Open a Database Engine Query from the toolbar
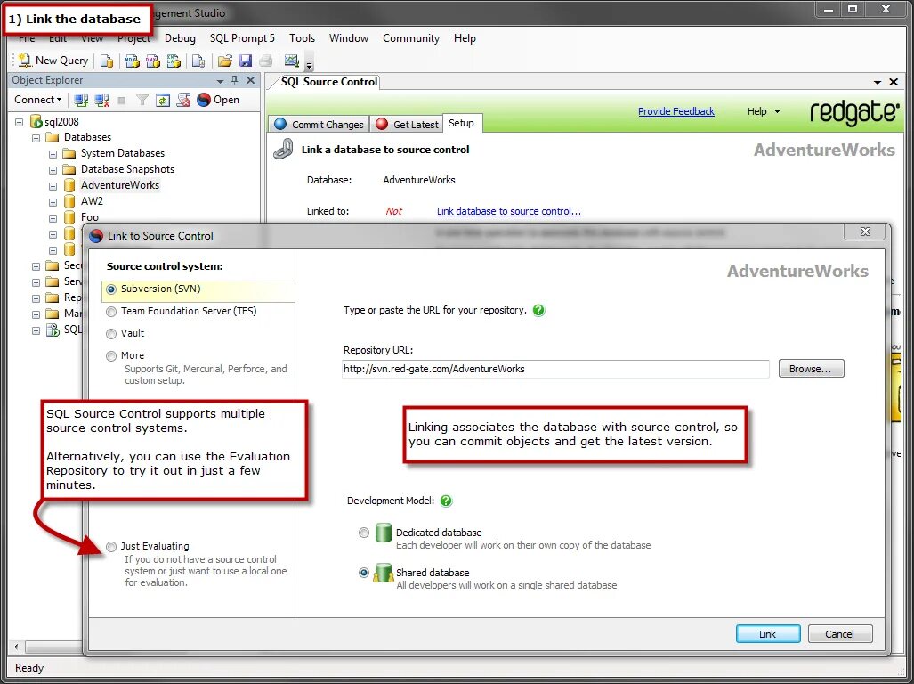Viewport: 914px width, 684px height. pyautogui.click(x=107, y=61)
